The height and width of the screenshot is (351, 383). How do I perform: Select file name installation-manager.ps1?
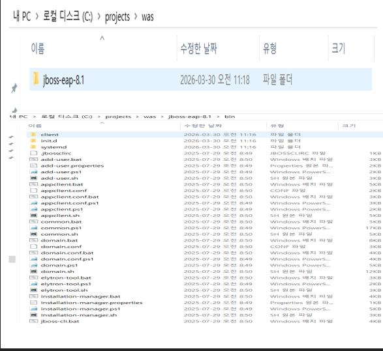click(80, 309)
